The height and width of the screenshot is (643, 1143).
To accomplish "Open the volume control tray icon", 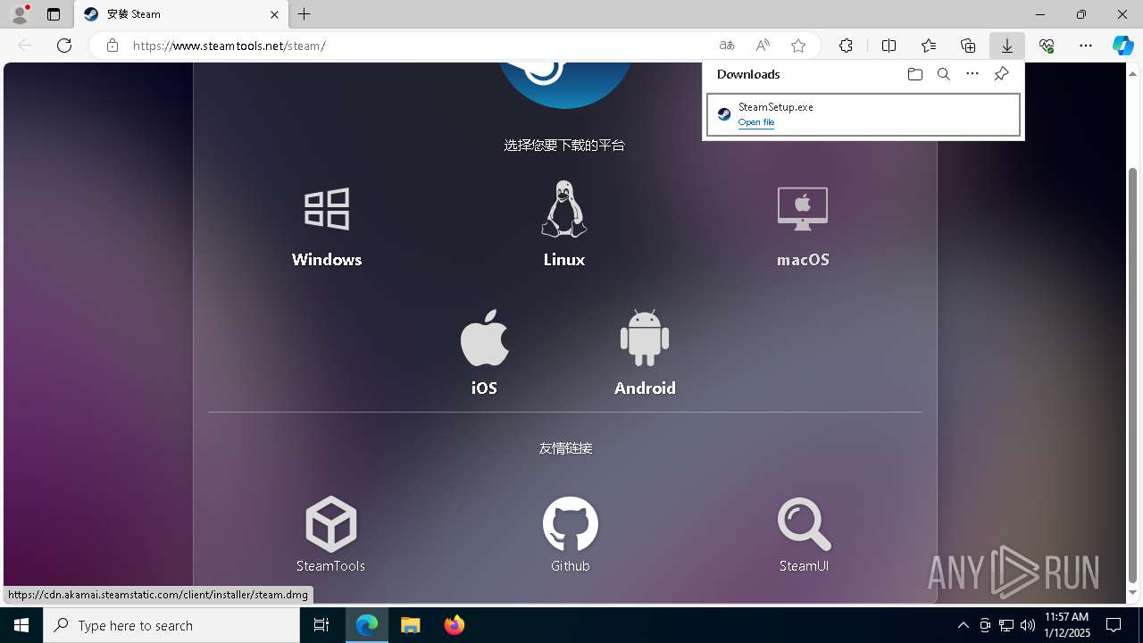I will click(1027, 625).
